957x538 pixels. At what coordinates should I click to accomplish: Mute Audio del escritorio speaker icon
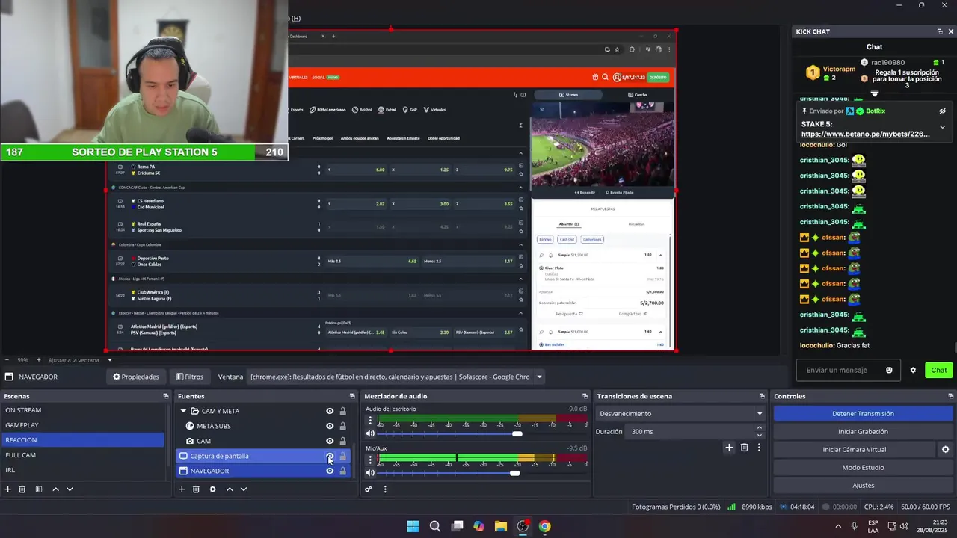(370, 433)
